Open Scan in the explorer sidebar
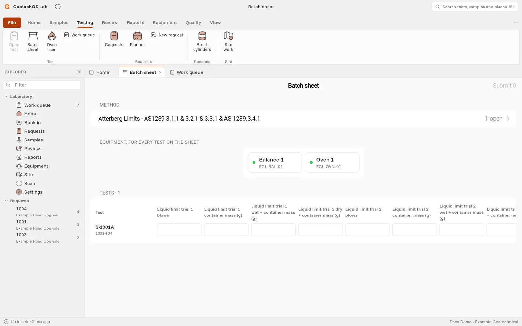This screenshot has height=326, width=522. point(42,183)
